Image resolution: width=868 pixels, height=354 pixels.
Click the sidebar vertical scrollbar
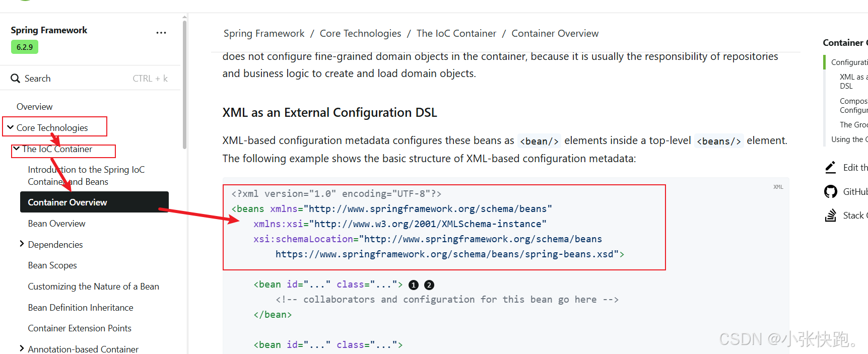185,85
